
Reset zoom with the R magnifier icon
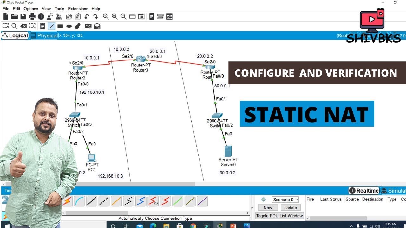[x=115, y=17]
